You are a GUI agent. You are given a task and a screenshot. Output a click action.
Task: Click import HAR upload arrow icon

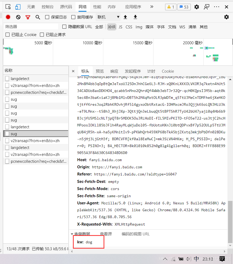click(125, 17)
